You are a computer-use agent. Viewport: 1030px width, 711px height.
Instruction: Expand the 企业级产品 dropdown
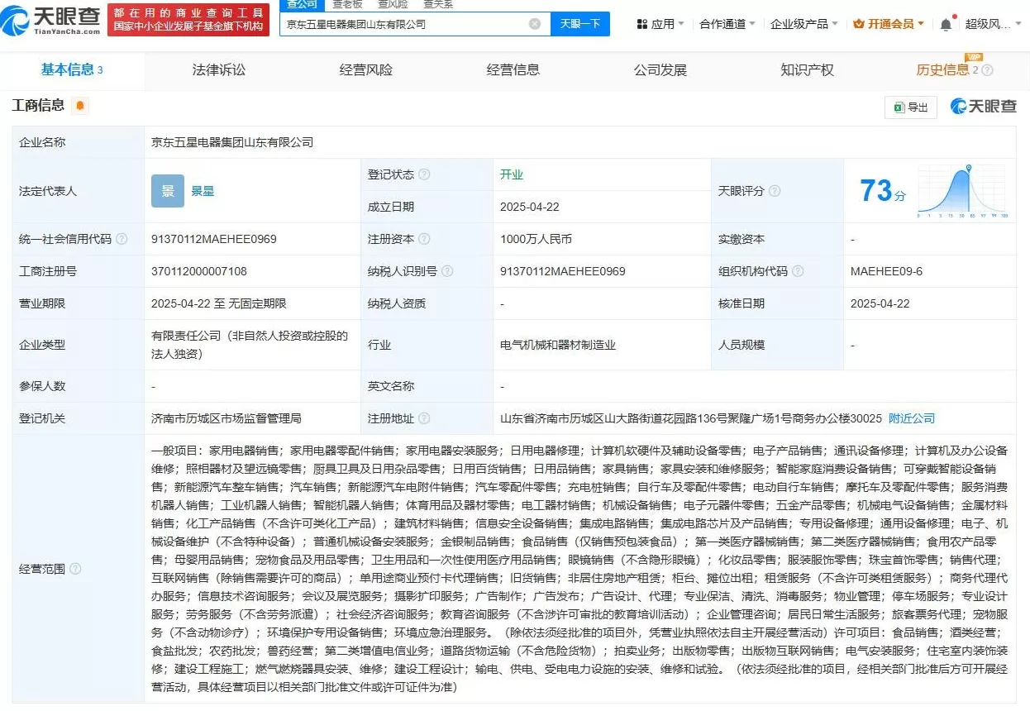803,24
